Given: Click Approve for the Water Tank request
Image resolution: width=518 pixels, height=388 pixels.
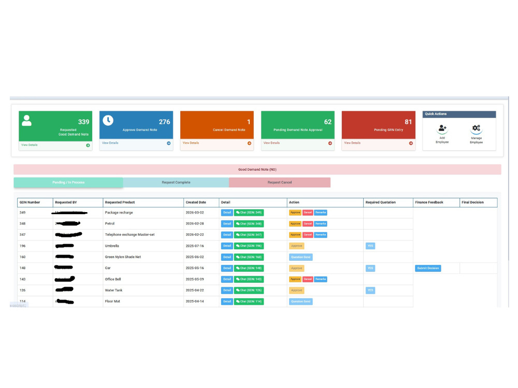Looking at the screenshot, I should tap(297, 290).
